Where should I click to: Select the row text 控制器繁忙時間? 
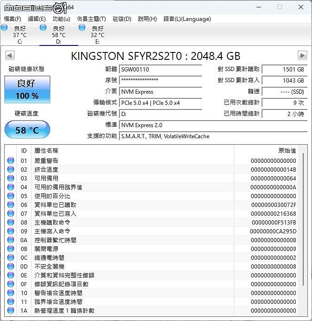pyautogui.click(x=56, y=240)
